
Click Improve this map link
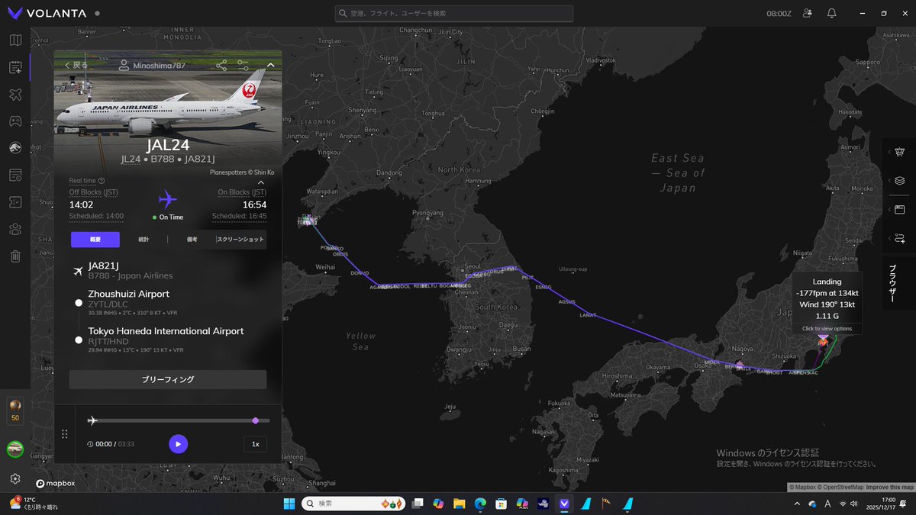coord(889,487)
